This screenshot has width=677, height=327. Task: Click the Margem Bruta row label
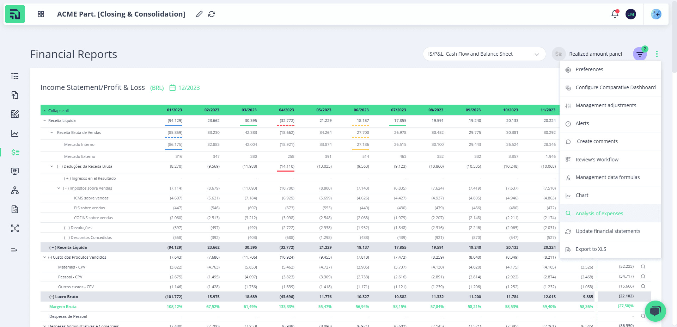[63, 307]
